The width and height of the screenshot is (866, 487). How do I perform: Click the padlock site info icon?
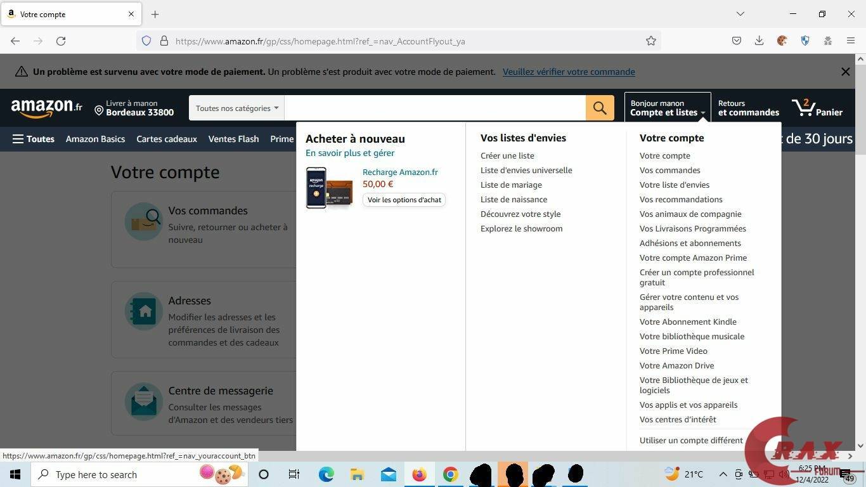click(164, 41)
